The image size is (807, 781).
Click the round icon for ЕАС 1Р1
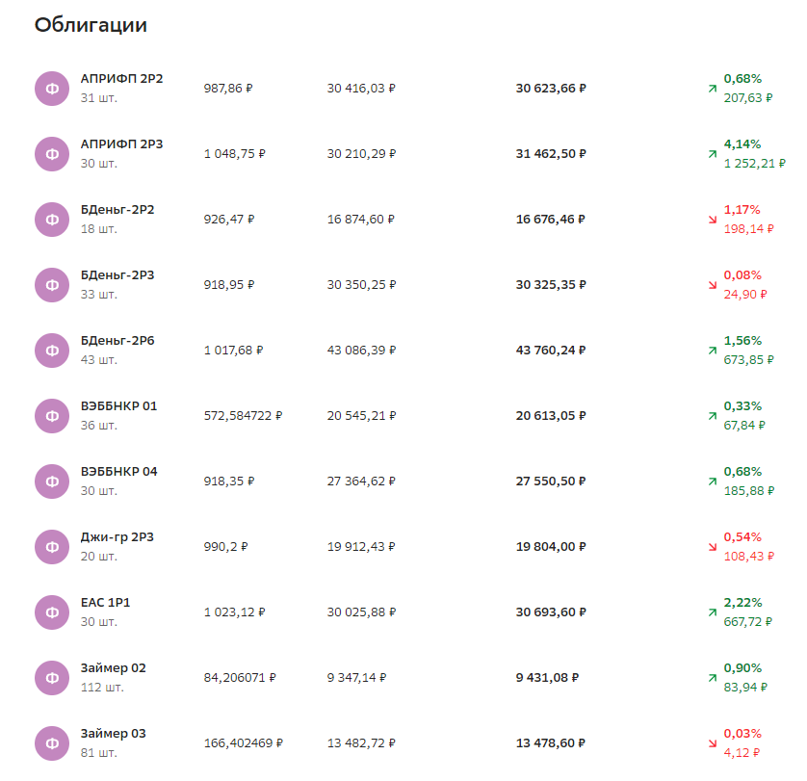pos(52,612)
